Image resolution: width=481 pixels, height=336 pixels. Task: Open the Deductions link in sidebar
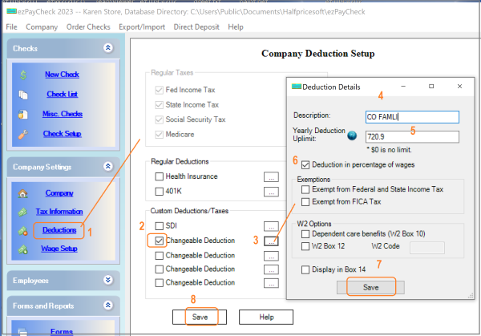tap(59, 231)
